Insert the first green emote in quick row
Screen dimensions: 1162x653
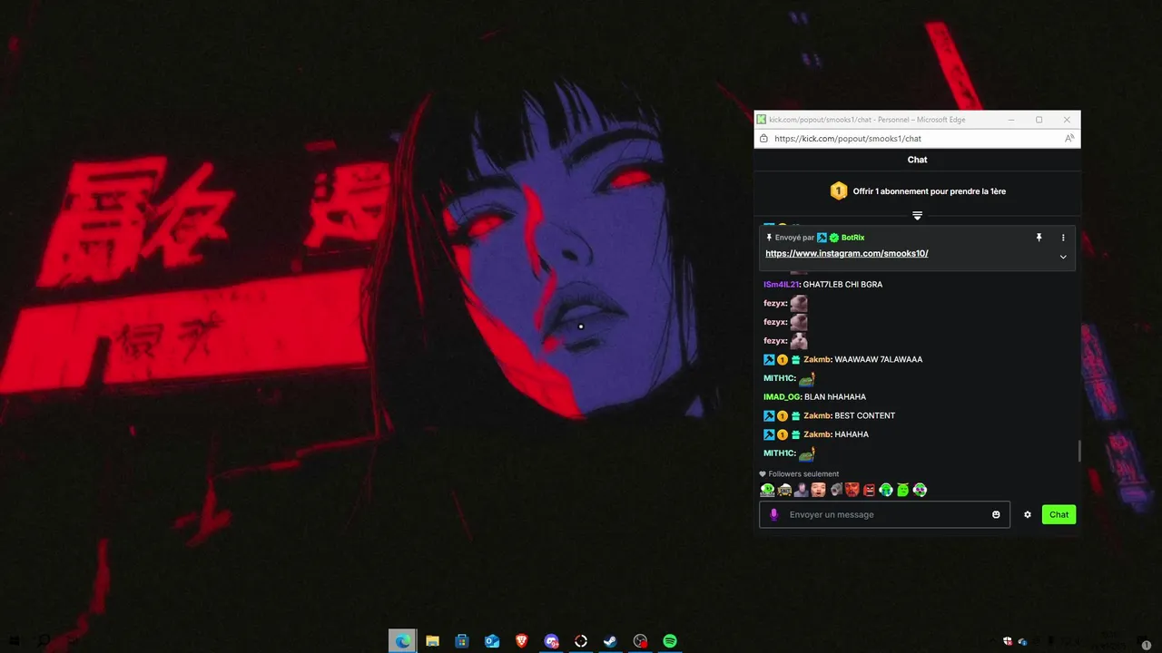[x=767, y=490]
